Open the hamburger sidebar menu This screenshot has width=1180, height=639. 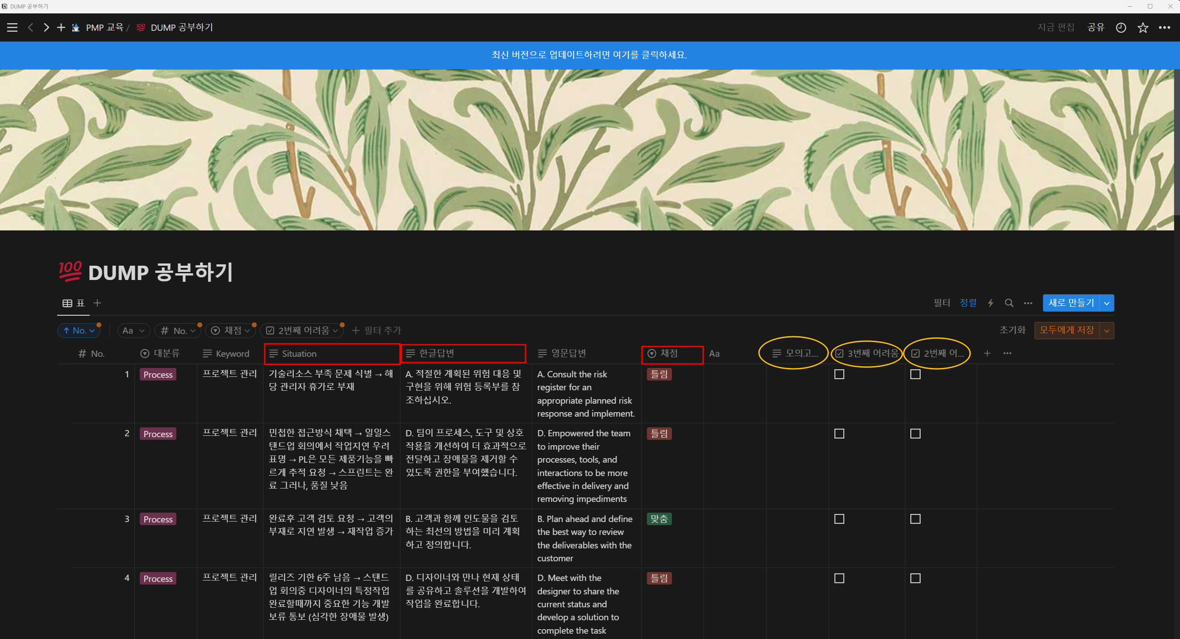click(13, 28)
